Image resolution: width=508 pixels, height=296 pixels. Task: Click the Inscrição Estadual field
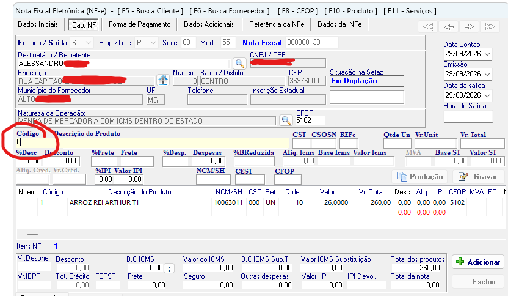tap(288, 99)
